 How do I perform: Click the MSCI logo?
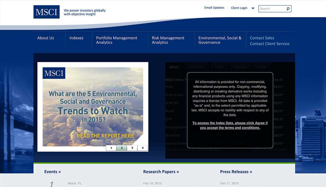(46, 12)
